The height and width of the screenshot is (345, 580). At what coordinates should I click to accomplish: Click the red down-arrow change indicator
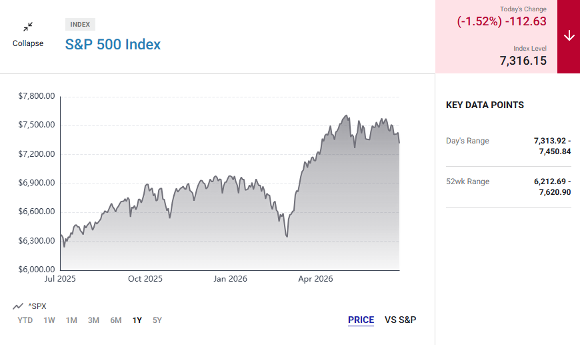tap(569, 36)
